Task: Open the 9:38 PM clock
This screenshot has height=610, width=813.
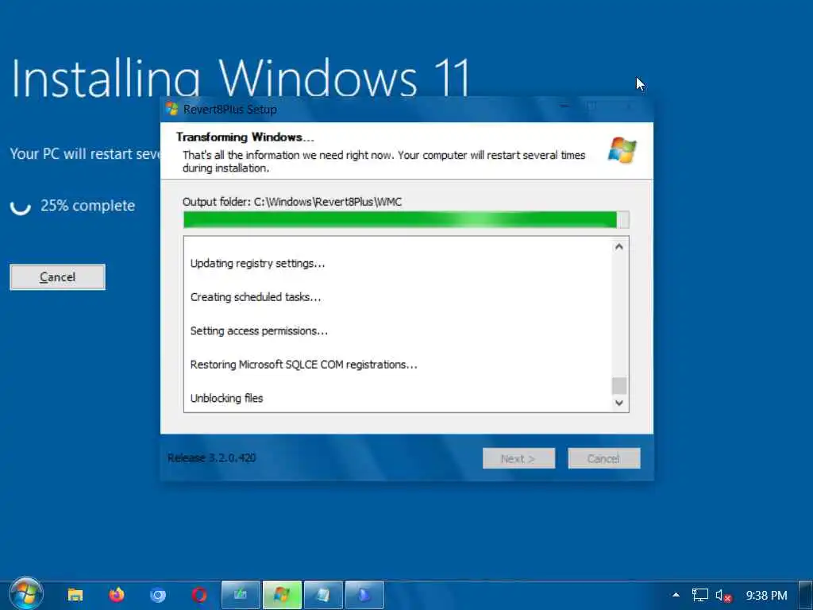Action: (x=766, y=596)
